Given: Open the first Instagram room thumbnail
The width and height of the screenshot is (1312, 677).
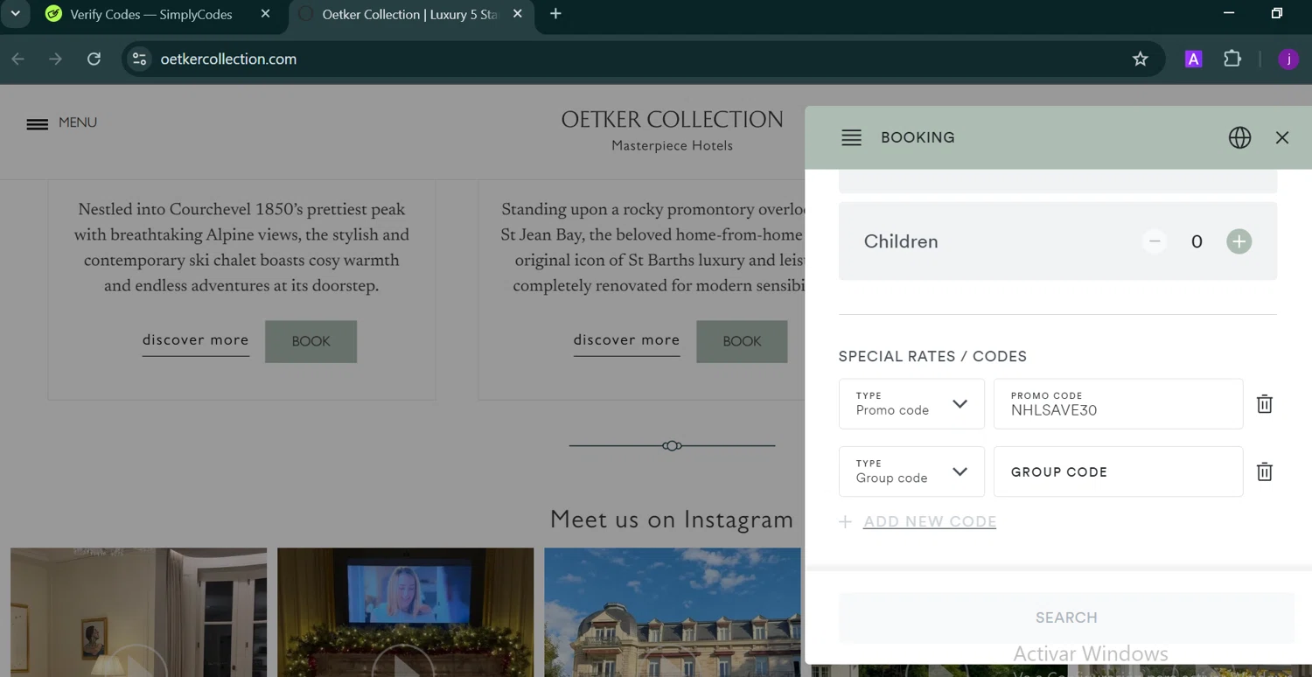Looking at the screenshot, I should [x=138, y=612].
